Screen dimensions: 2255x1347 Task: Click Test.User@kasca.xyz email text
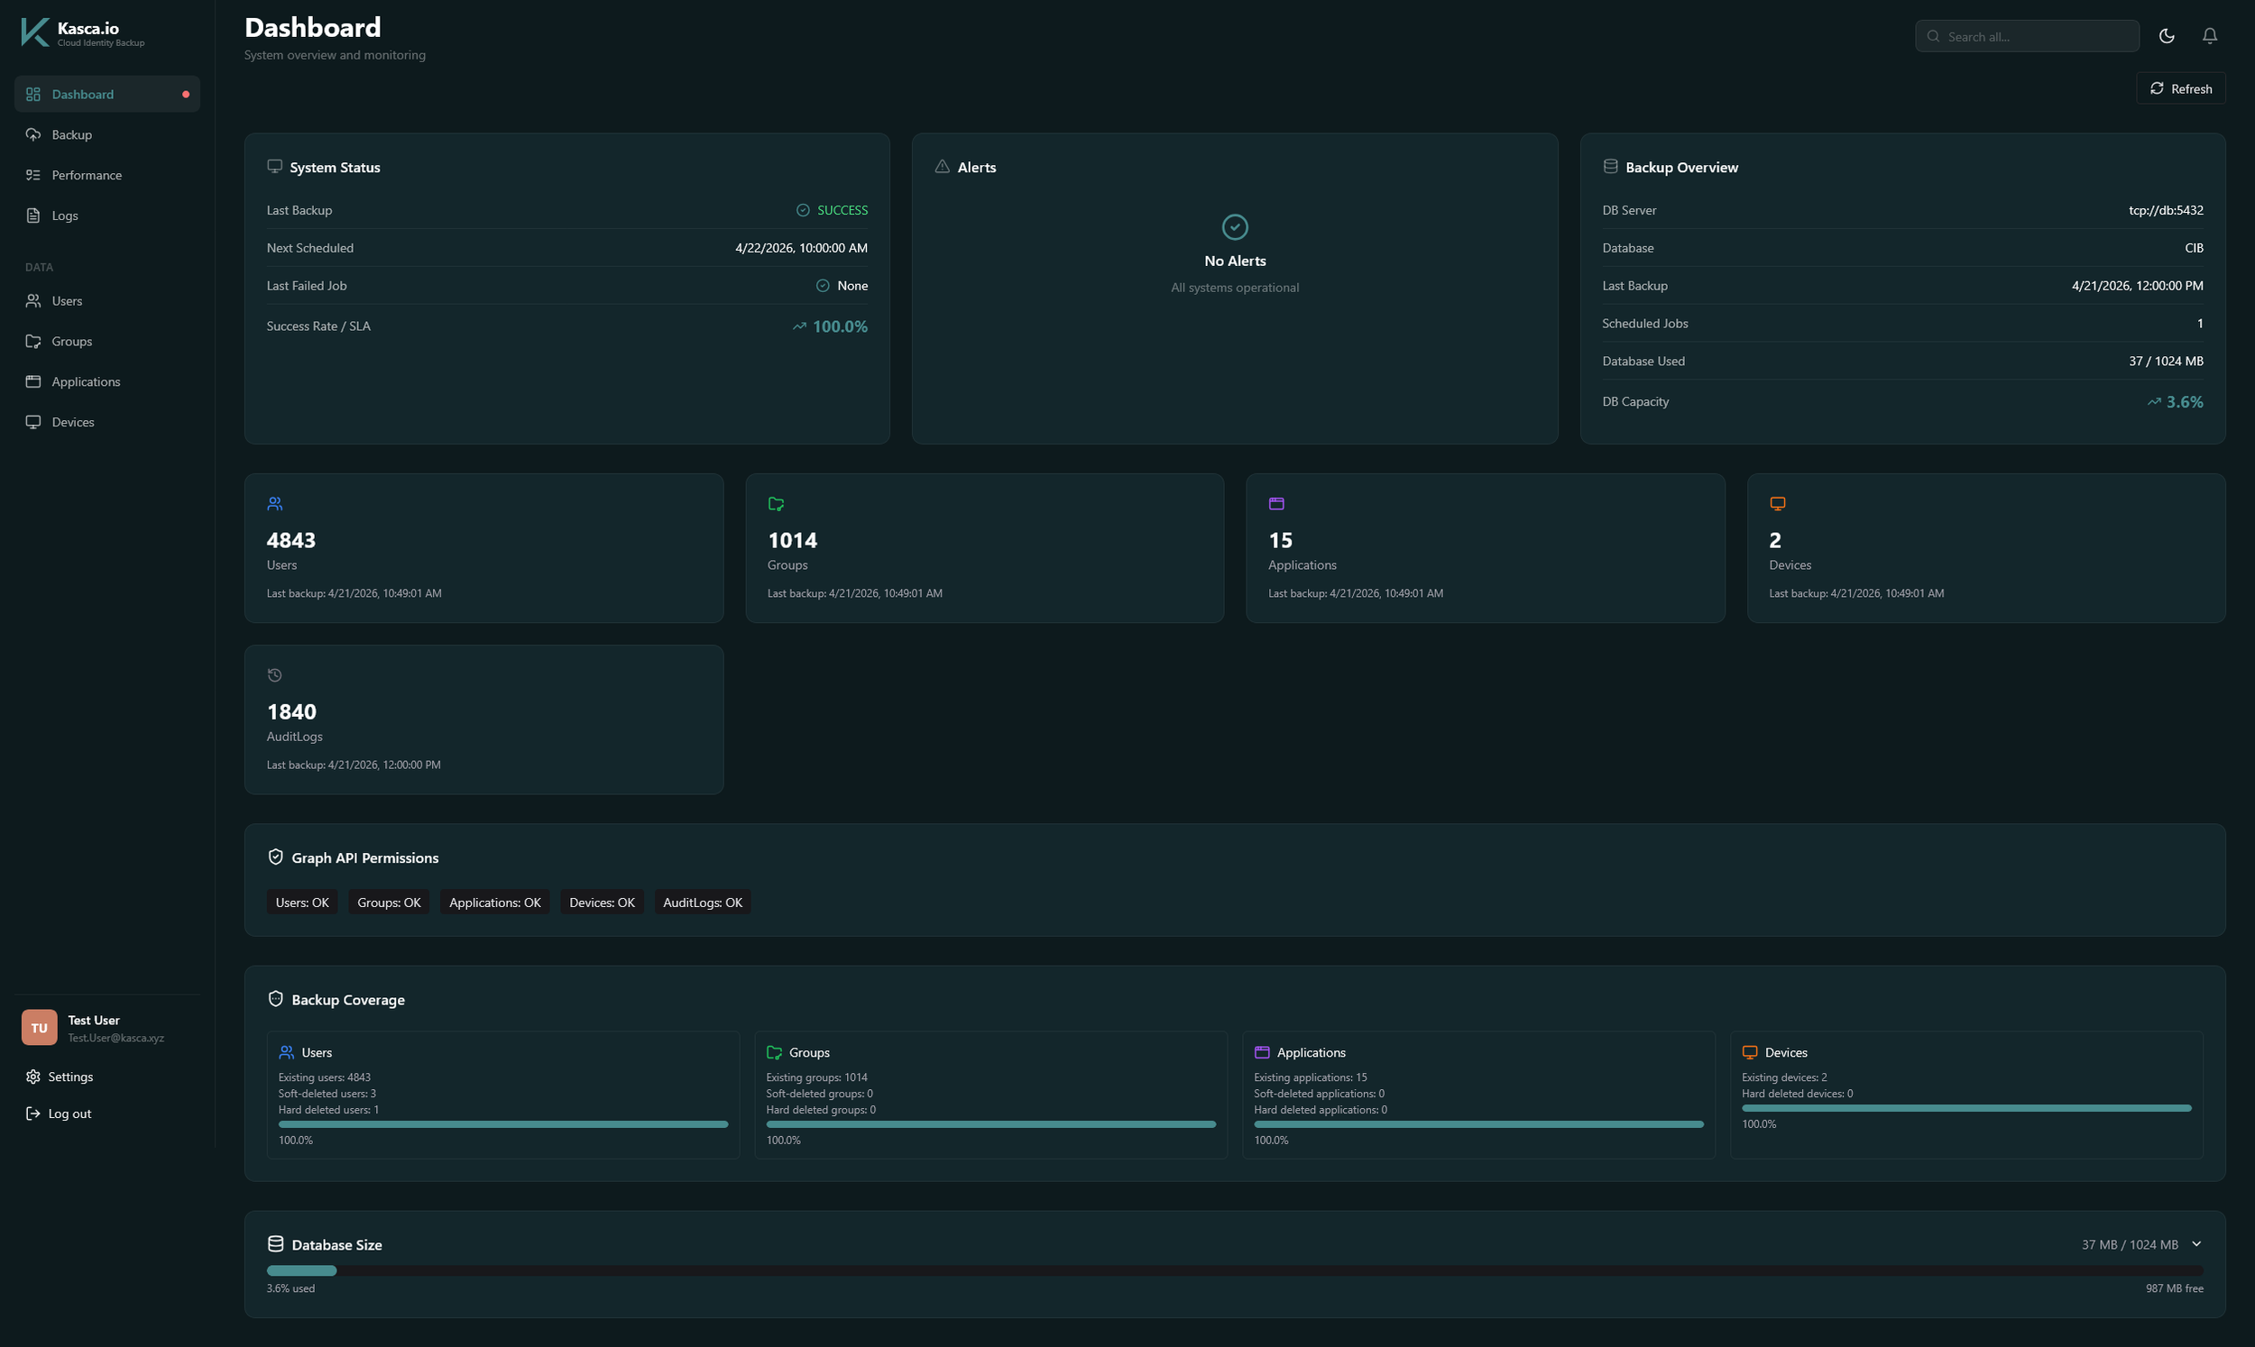[x=116, y=1038]
